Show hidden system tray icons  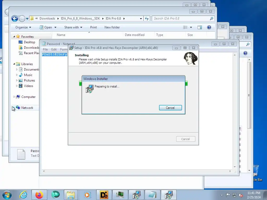[x=222, y=195]
